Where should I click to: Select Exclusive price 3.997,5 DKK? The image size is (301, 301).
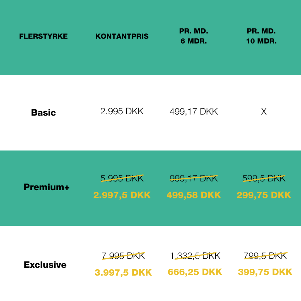123,272
